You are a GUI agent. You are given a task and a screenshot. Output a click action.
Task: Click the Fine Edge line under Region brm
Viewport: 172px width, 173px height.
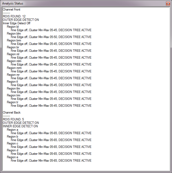click(x=51, y=44)
